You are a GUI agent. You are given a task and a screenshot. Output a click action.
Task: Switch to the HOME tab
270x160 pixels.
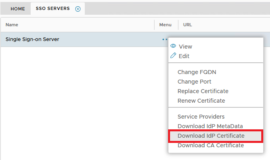point(18,9)
